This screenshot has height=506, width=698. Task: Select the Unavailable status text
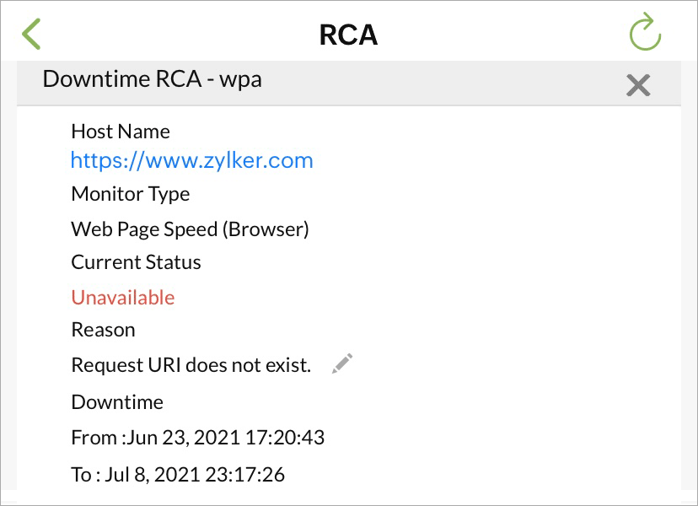[x=122, y=297]
